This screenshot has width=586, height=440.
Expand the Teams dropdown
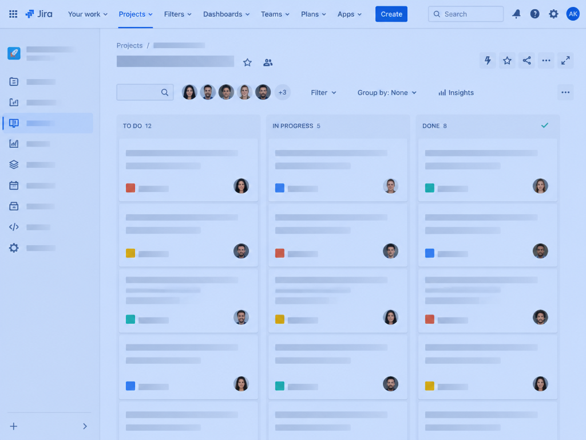(275, 14)
